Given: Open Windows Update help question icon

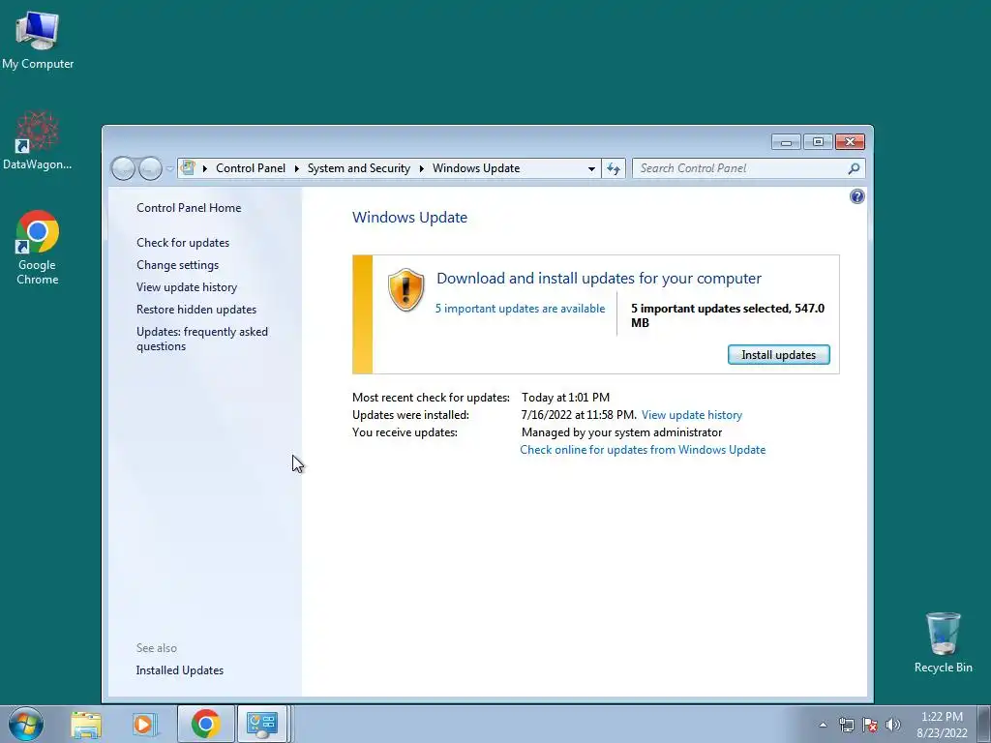Looking at the screenshot, I should (857, 196).
